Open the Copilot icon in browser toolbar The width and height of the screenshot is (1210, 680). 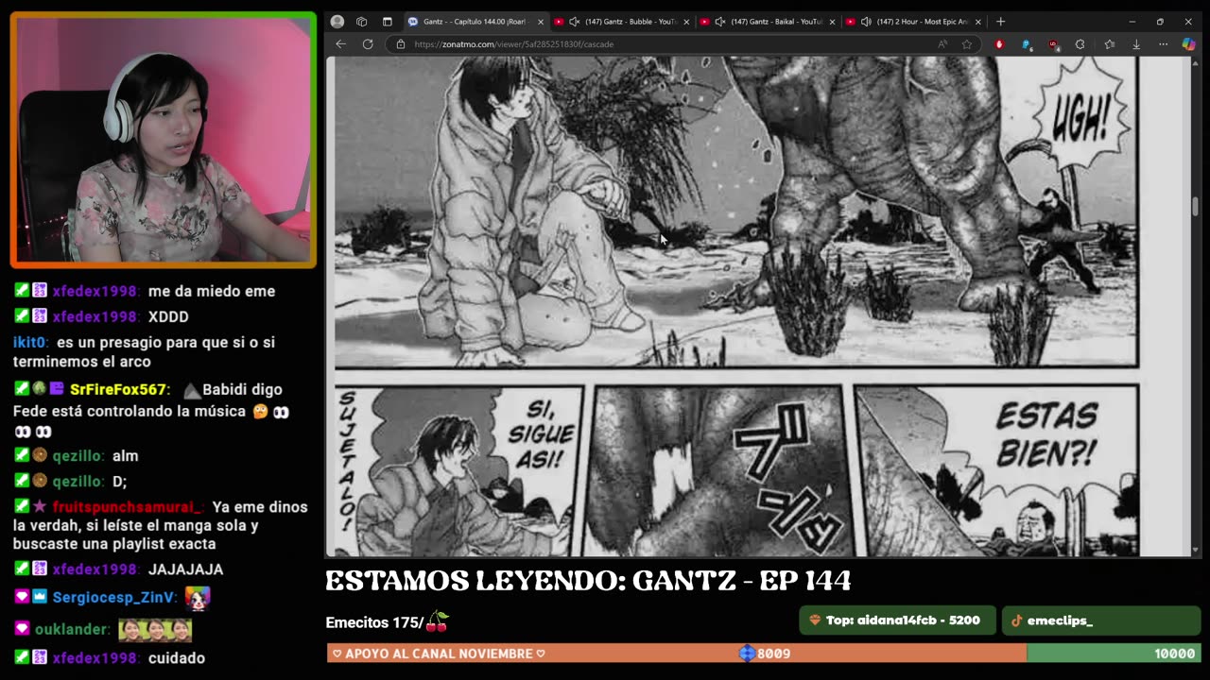click(1189, 44)
